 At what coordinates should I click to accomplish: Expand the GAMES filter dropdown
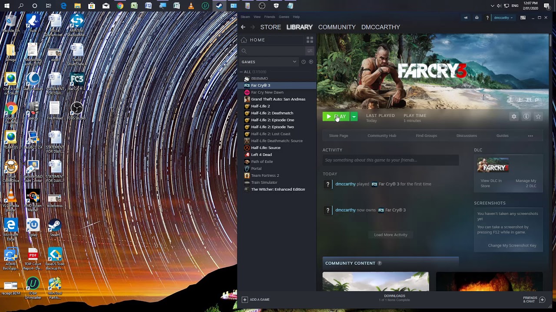pyautogui.click(x=268, y=62)
